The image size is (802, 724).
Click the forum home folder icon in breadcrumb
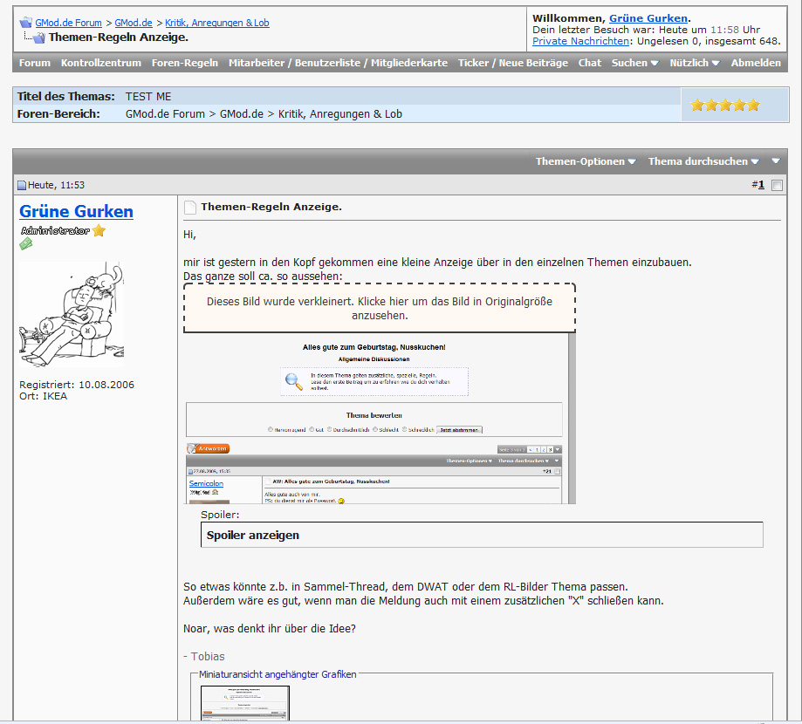pyautogui.click(x=26, y=23)
